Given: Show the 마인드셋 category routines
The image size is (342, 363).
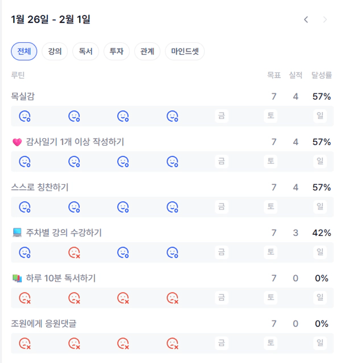Looking at the screenshot, I should tap(184, 52).
